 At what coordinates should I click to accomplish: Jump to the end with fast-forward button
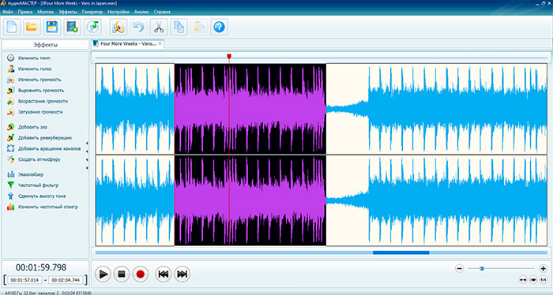(x=182, y=274)
